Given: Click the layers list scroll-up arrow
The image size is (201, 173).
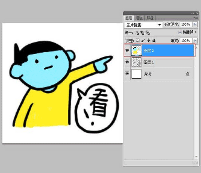Looking at the screenshot, I should point(196,48).
